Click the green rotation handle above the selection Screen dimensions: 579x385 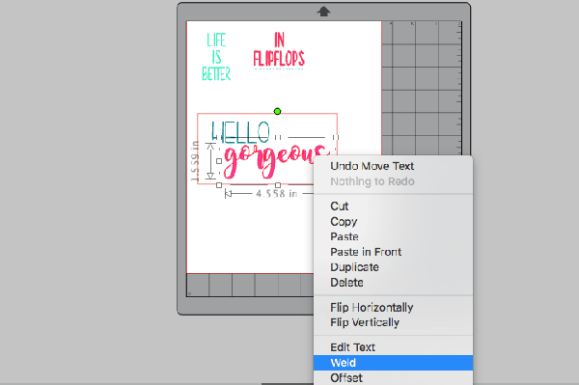(x=277, y=111)
